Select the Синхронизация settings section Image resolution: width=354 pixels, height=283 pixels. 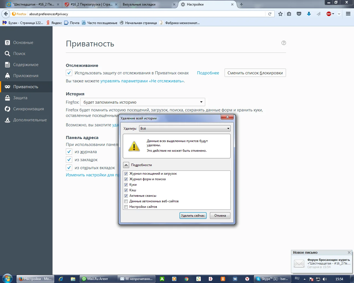tap(28, 109)
